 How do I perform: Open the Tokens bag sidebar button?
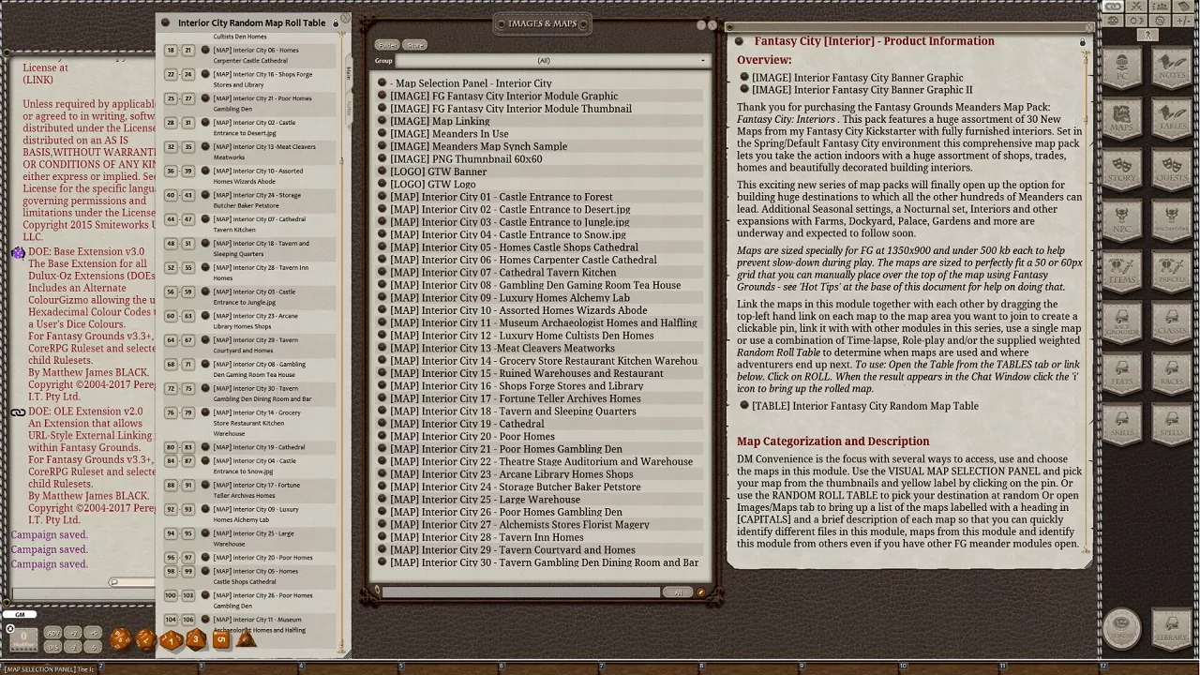[x=1122, y=628]
